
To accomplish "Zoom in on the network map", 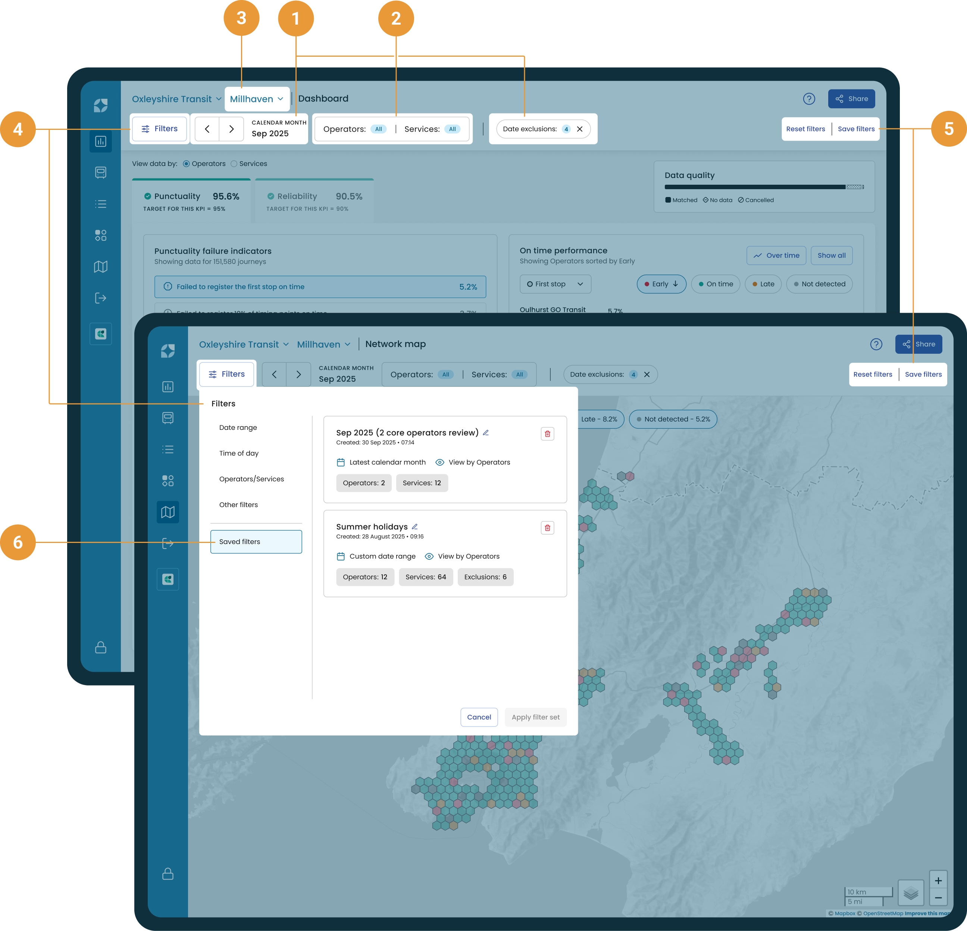I will [x=938, y=881].
